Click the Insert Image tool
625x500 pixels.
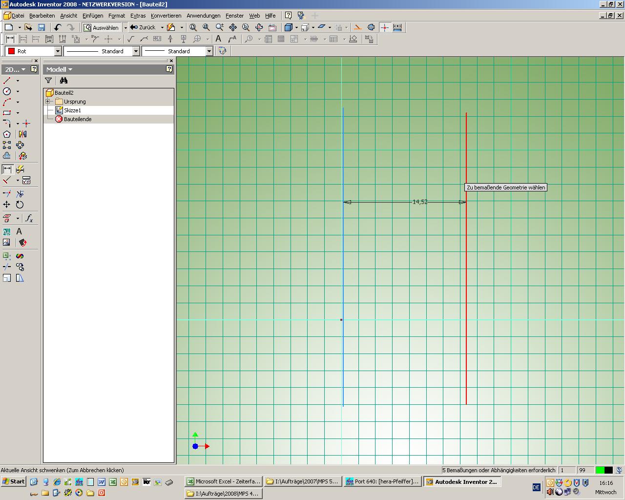click(7, 242)
